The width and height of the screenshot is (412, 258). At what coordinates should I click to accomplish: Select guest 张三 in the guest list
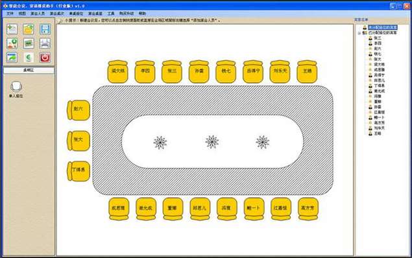point(378,38)
